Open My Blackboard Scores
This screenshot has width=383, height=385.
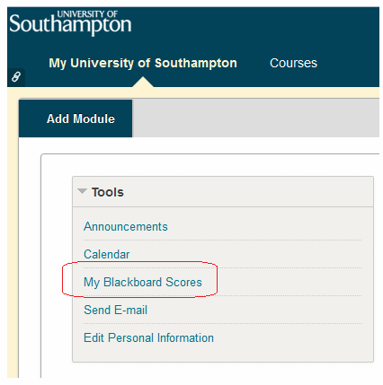tap(143, 282)
